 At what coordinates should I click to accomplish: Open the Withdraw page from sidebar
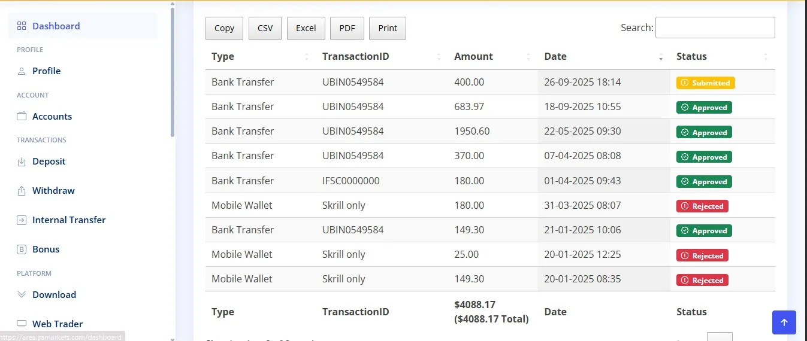(53, 191)
